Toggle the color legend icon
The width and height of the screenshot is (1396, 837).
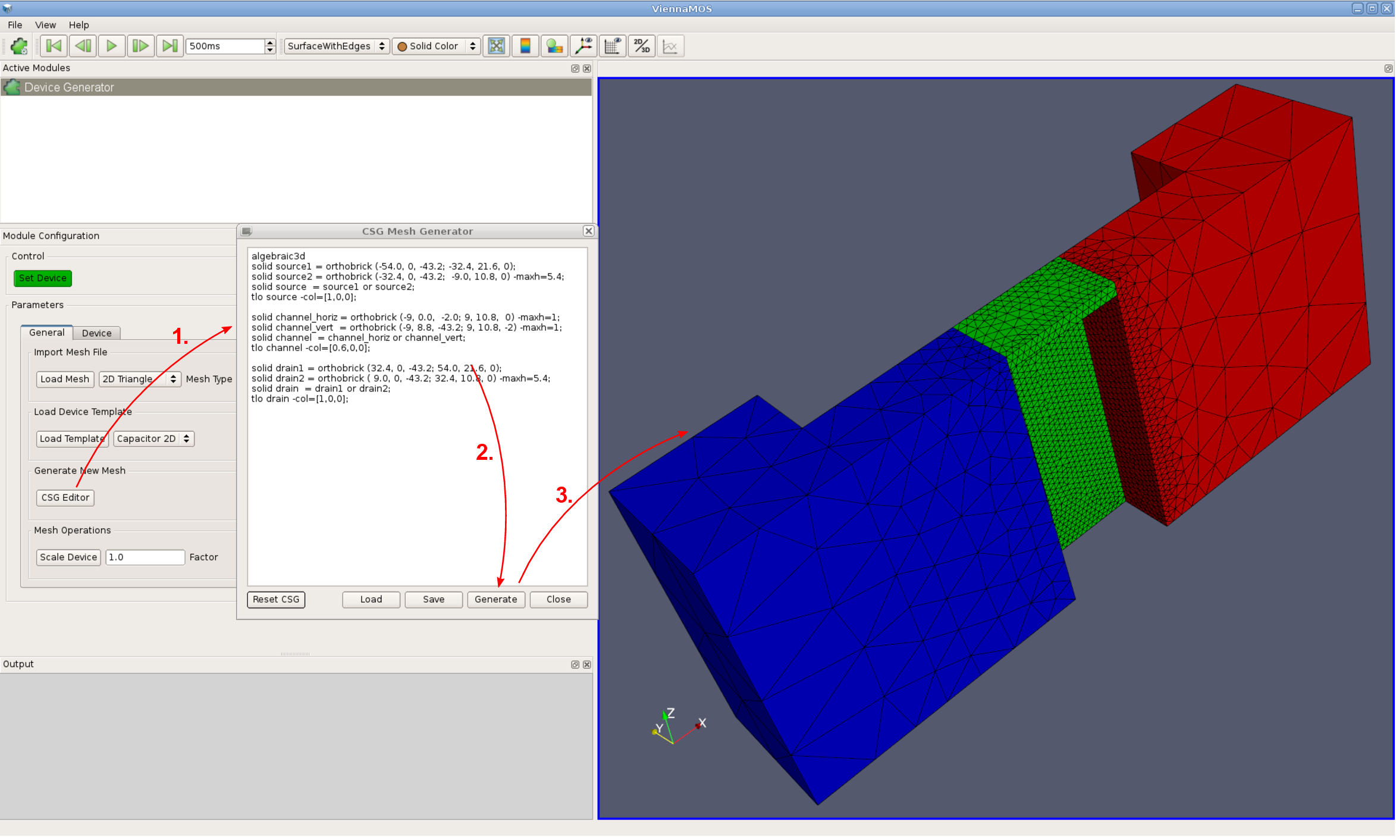click(x=525, y=46)
